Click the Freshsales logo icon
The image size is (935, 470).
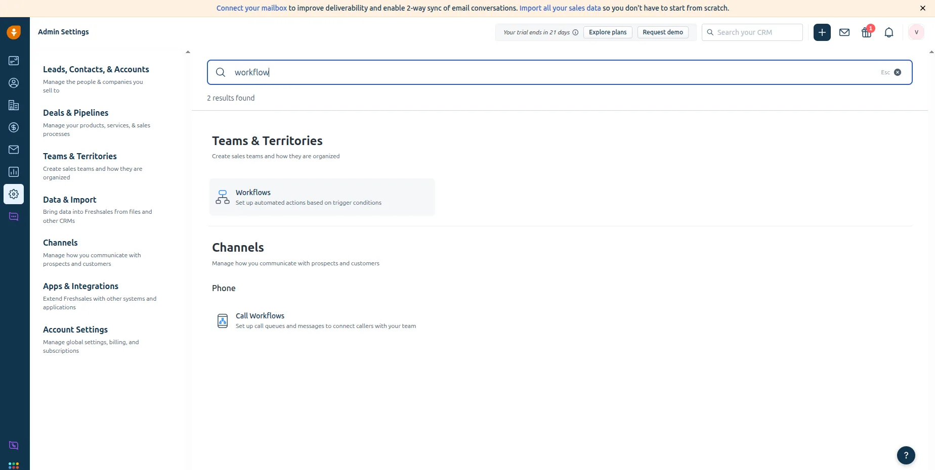(x=14, y=32)
